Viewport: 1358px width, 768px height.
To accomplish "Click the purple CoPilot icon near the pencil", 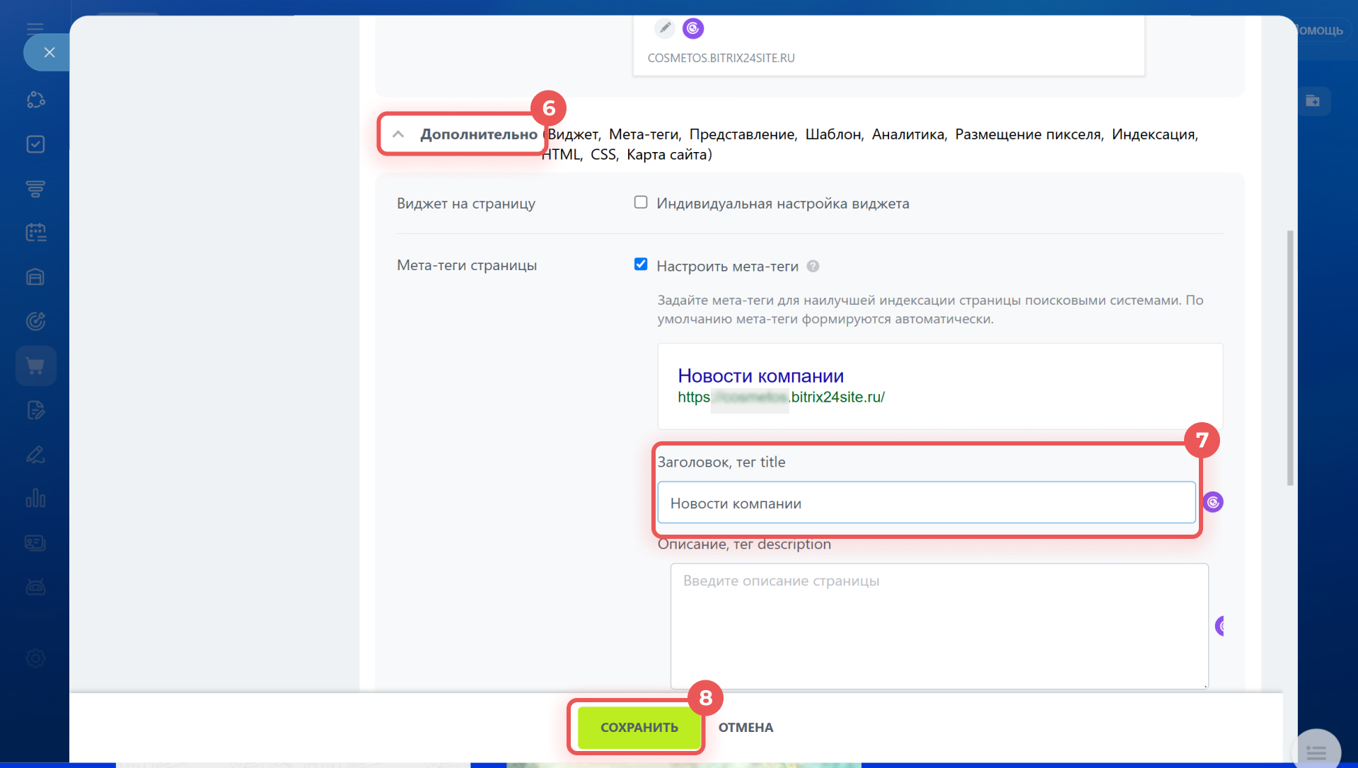I will coord(693,28).
